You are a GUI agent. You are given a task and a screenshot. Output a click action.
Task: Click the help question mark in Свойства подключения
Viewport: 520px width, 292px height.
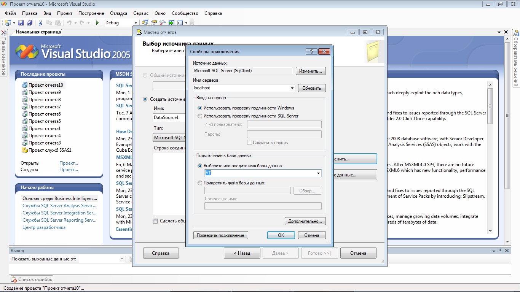311,51
